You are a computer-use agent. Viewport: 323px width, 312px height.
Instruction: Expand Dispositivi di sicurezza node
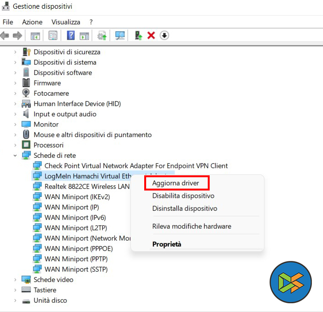pos(15,52)
